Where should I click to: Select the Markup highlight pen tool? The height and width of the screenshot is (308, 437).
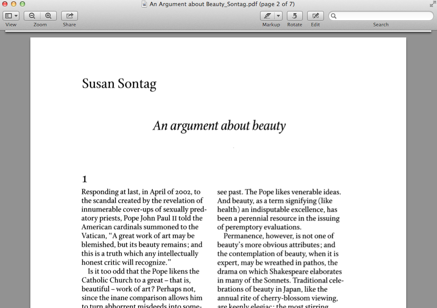(x=267, y=16)
